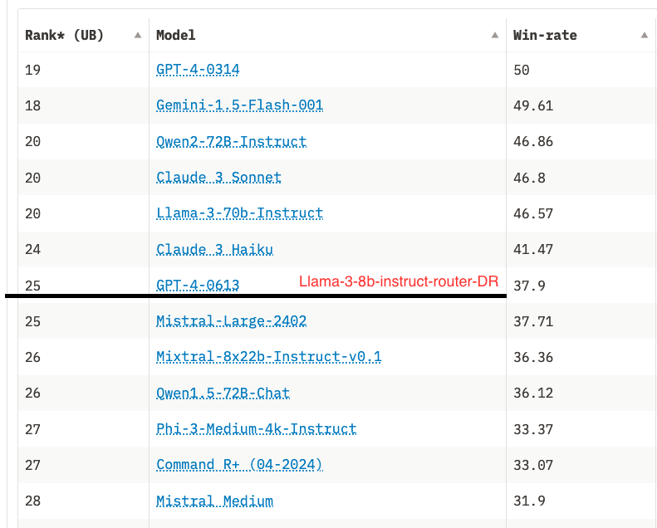Open the GPT-4-0314 model link

click(x=198, y=70)
